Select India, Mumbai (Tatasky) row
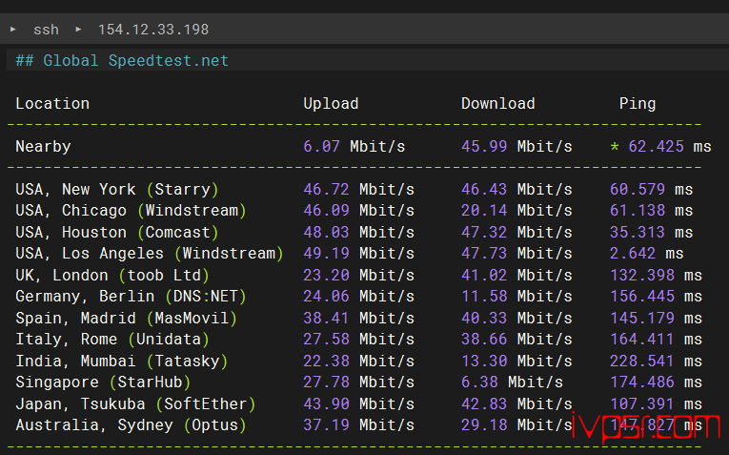 (121, 361)
